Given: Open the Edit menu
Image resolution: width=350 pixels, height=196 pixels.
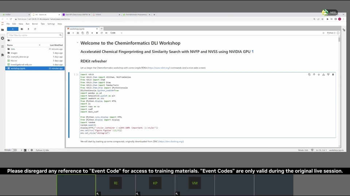Looking at the screenshot, I should (14, 24).
